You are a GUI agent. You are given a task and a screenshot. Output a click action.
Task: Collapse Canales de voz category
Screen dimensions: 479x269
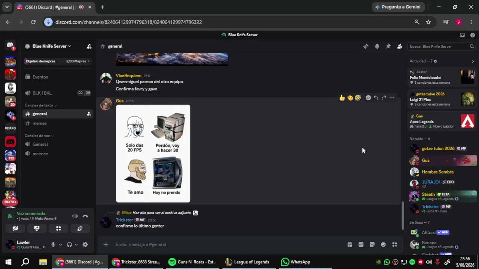tap(39, 136)
